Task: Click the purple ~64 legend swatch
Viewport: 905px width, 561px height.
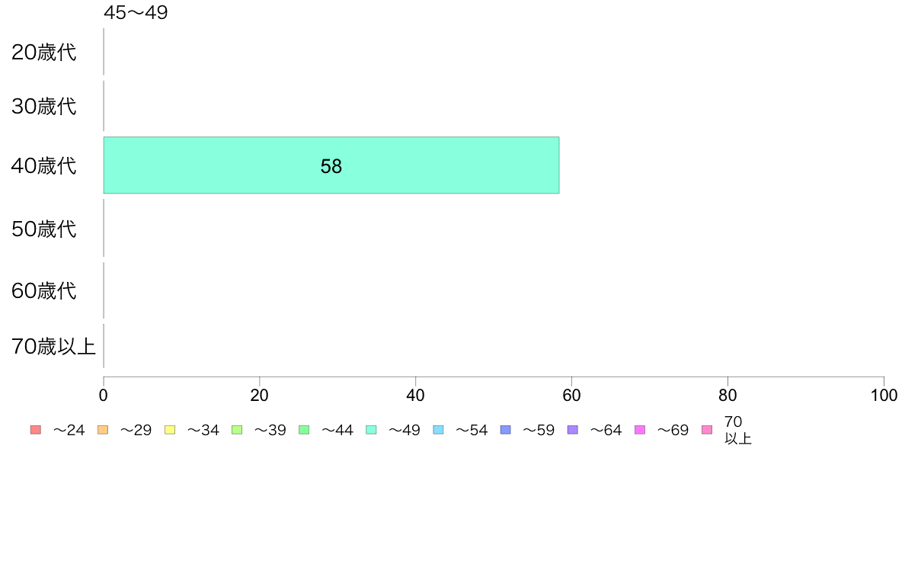Action: (x=573, y=430)
